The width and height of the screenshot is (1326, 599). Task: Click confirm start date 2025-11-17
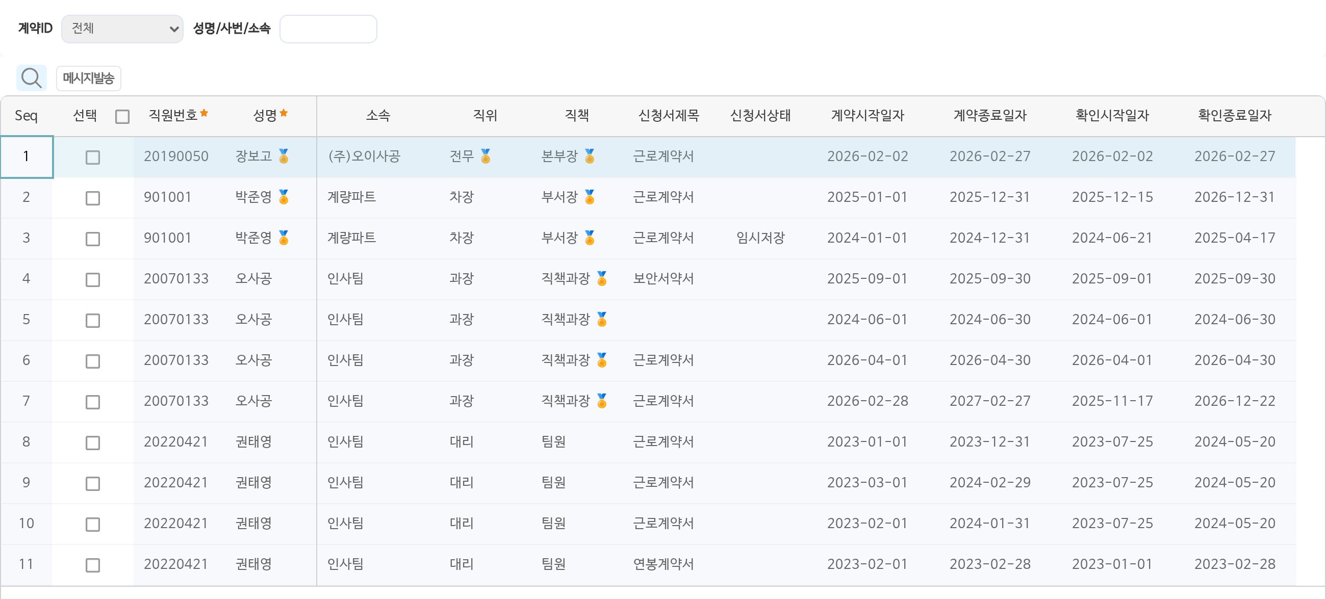(x=1112, y=400)
